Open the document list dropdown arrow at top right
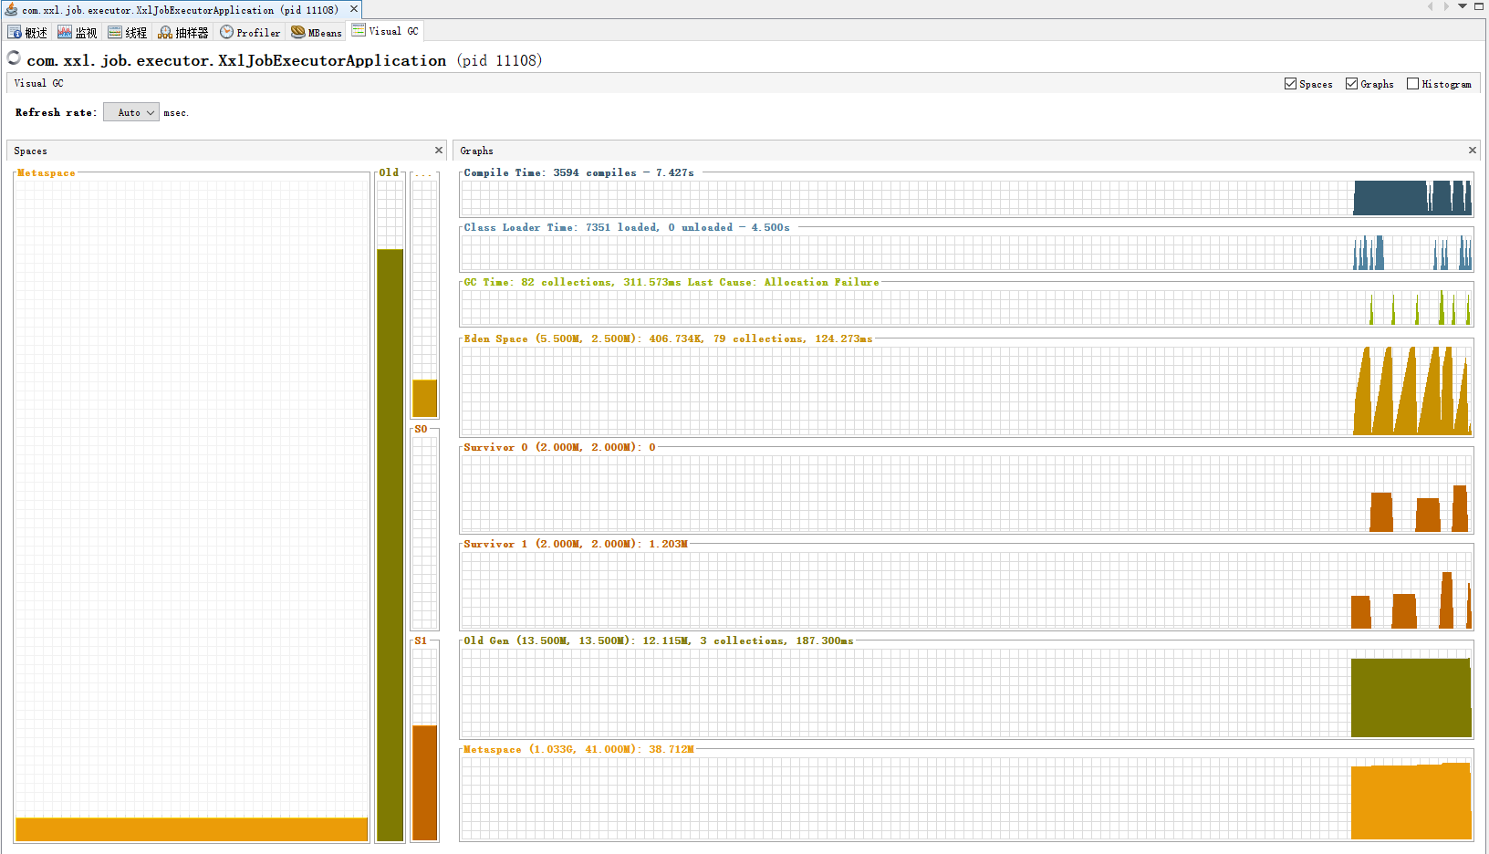 [1463, 6]
